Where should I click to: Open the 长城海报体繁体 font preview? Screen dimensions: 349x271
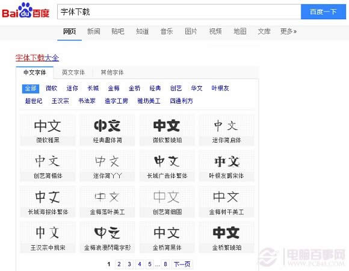pos(48,202)
